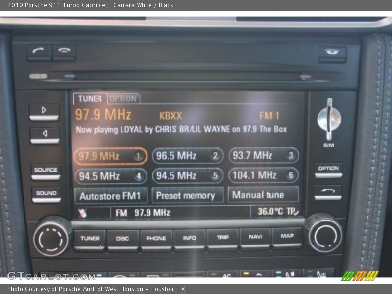Tap the large 97.9 MHz frequency readout

103,115
